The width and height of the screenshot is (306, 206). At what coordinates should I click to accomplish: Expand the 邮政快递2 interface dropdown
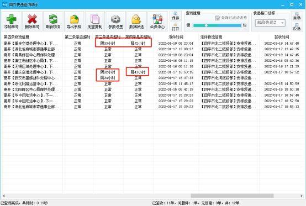tap(270, 23)
